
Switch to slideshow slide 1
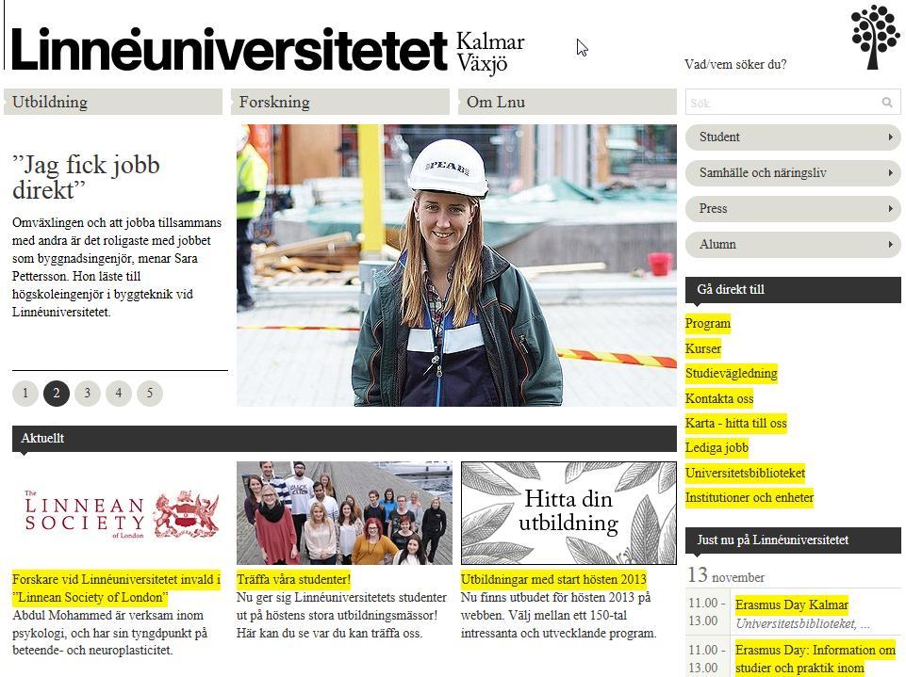[25, 394]
